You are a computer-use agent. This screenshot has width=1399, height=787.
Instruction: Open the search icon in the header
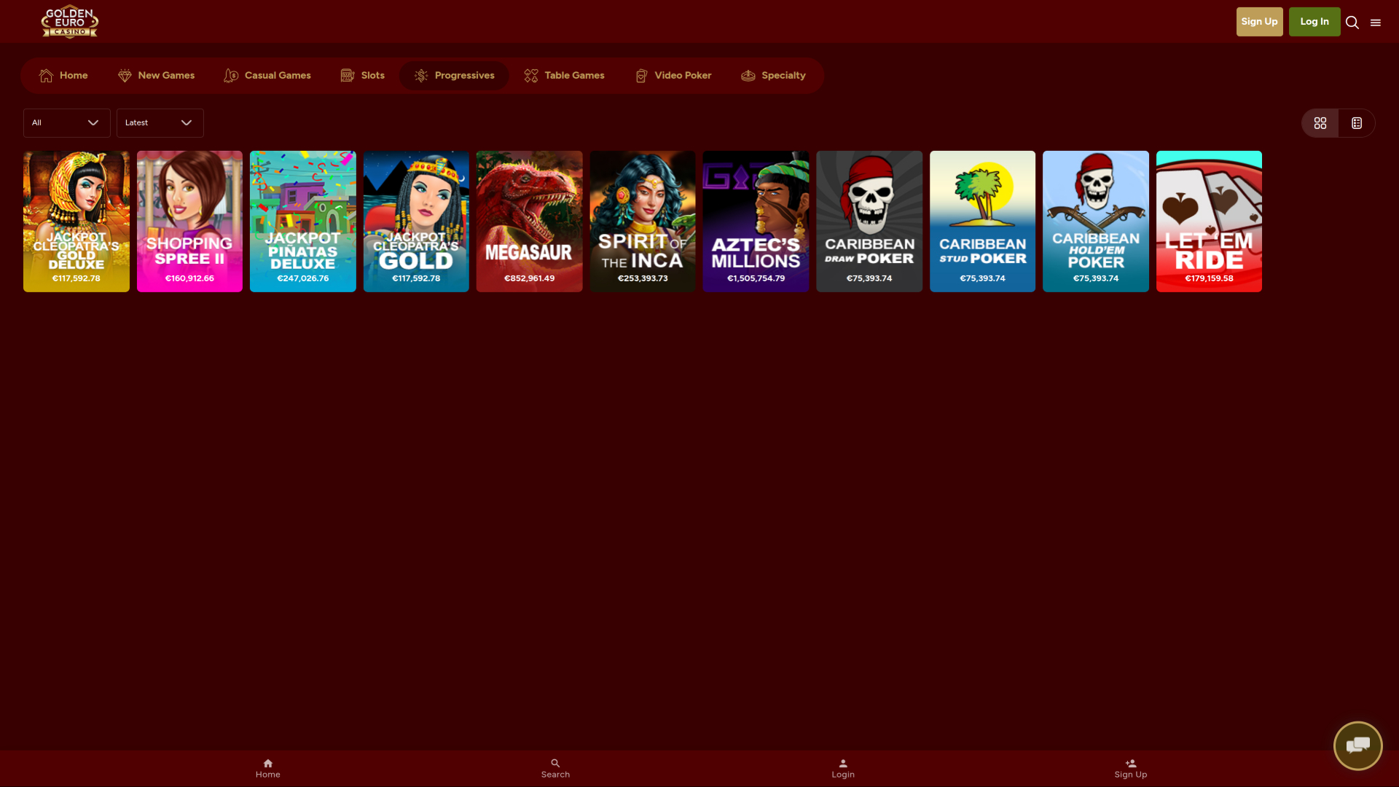[1352, 23]
